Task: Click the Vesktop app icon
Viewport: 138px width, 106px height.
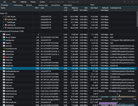Action: (x=6, y=25)
